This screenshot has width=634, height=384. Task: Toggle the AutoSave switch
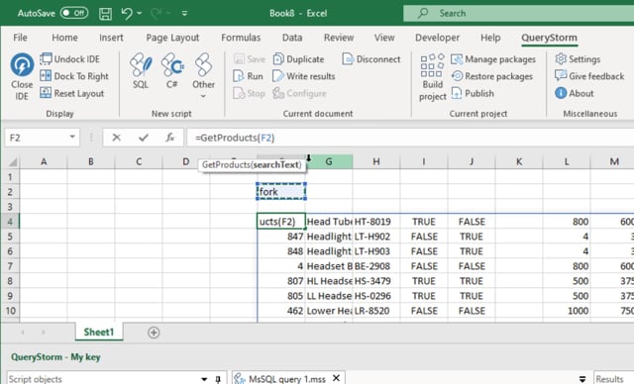pos(74,13)
